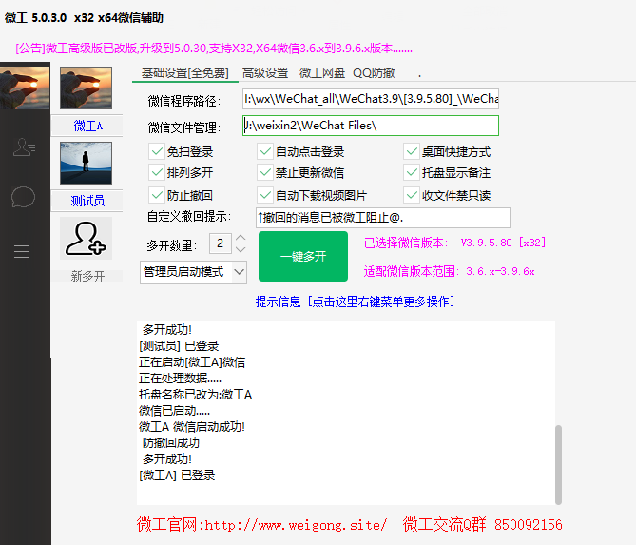Select the 测试员 account avatar picture
The image size is (636, 545).
86,163
